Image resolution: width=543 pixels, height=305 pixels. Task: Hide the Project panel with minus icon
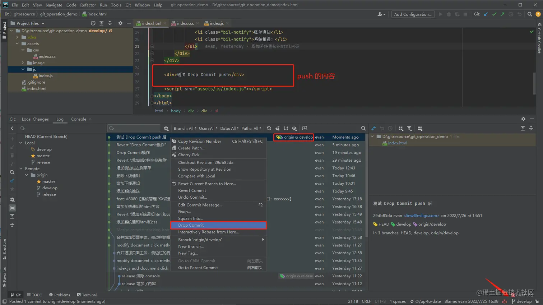pyautogui.click(x=129, y=23)
